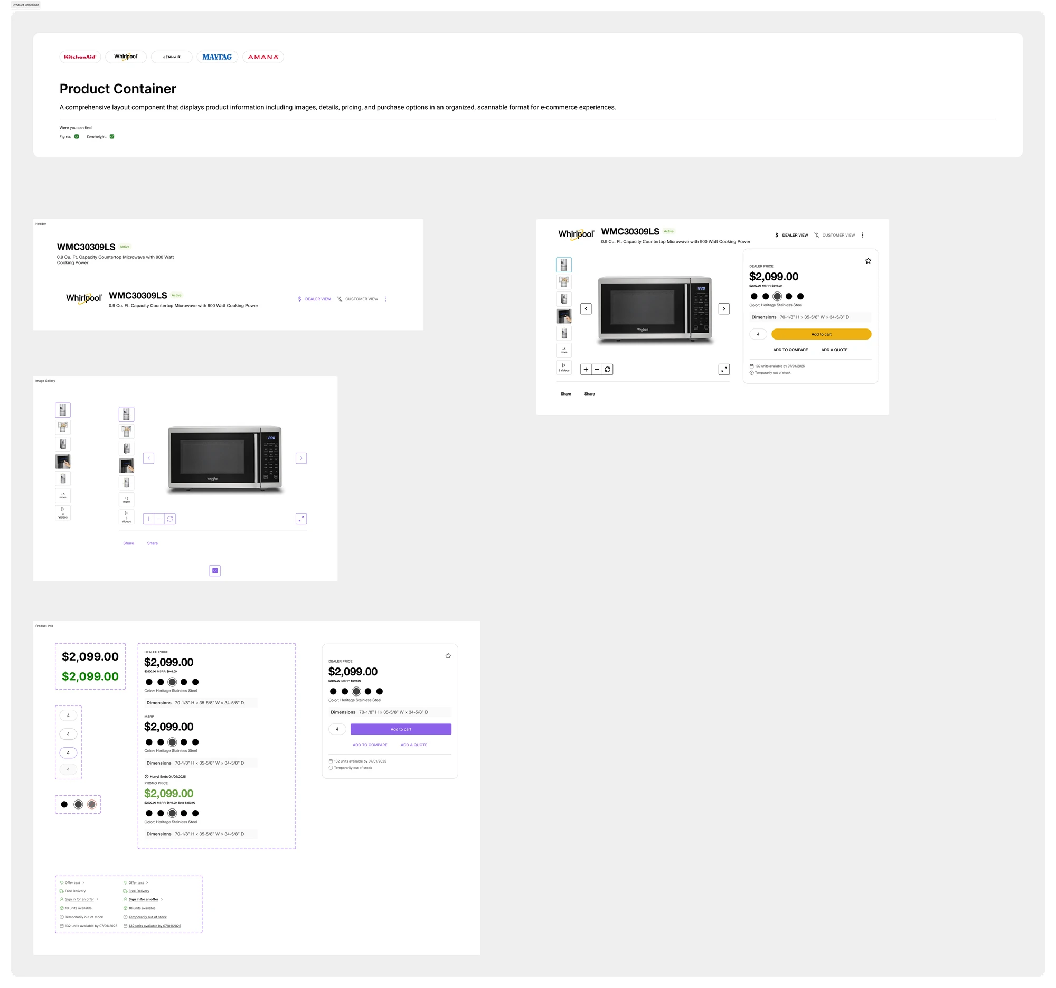1056x988 pixels.
Task: Expand +5 more thumbnail beside black arrow gallery
Action: coord(563,351)
